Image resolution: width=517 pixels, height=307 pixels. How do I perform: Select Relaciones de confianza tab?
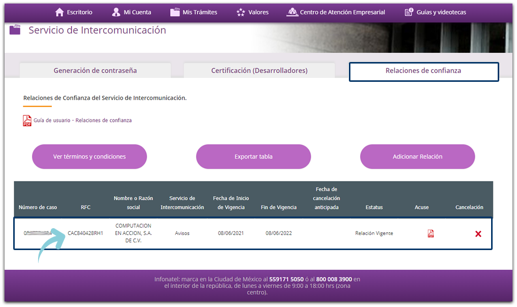(423, 71)
